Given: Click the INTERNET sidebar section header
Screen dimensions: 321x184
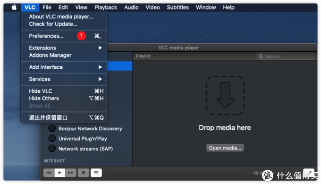Looking at the screenshot, I should point(54,161).
